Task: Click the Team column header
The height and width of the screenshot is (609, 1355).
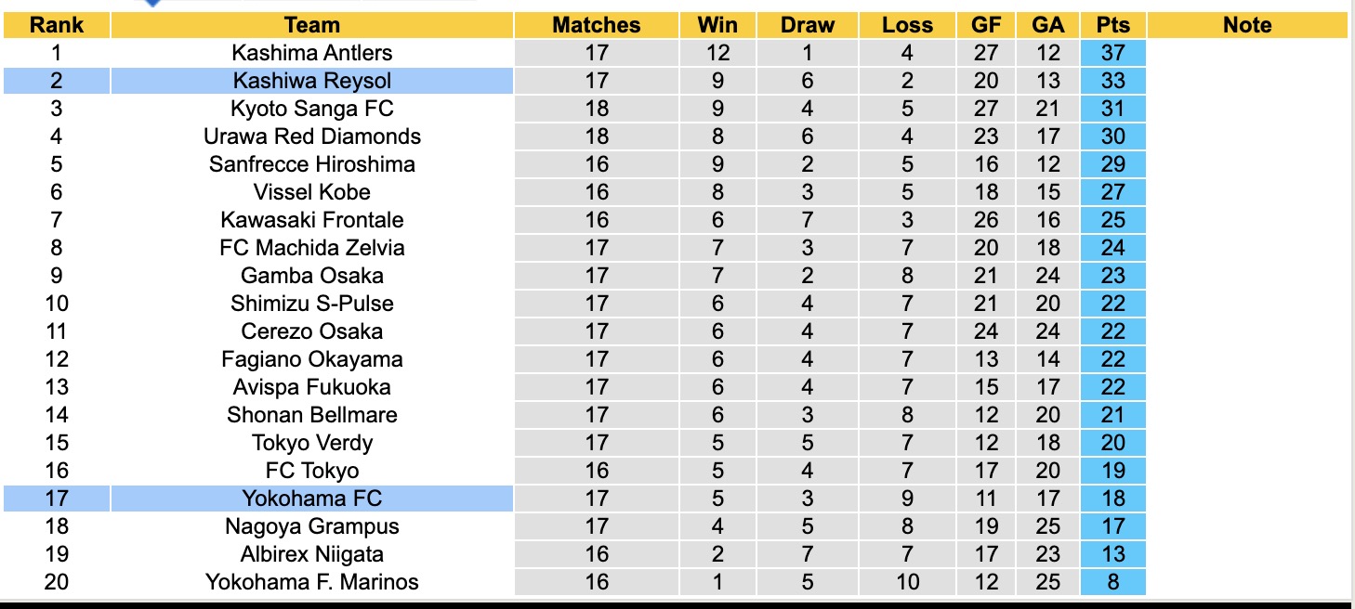Action: click(x=311, y=25)
